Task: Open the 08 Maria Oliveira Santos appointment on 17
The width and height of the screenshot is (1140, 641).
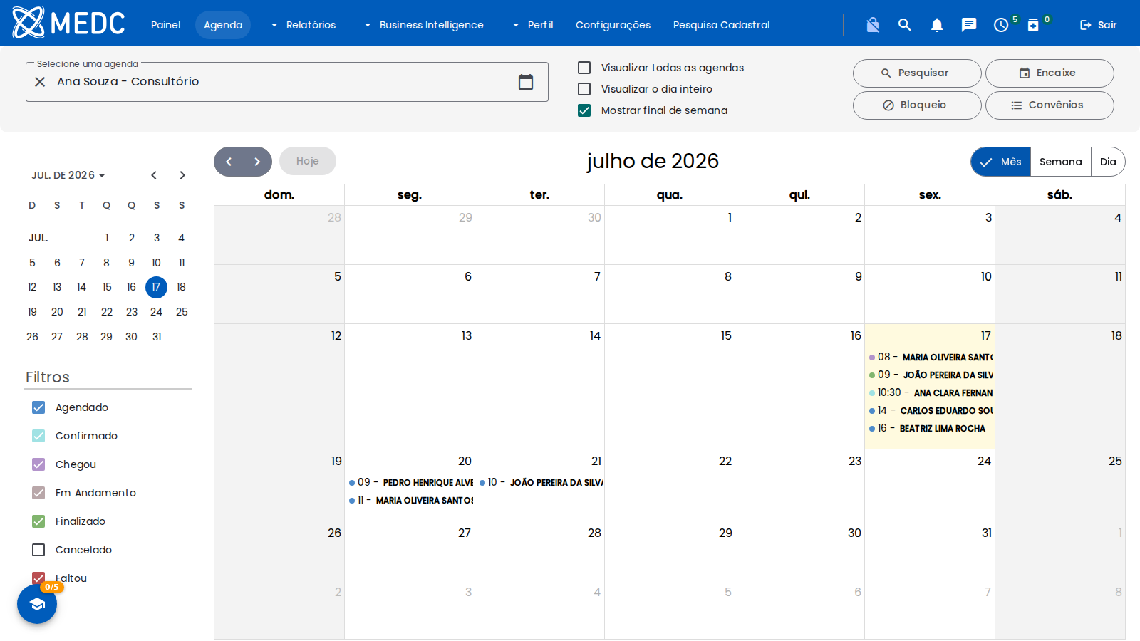Action: (x=930, y=357)
